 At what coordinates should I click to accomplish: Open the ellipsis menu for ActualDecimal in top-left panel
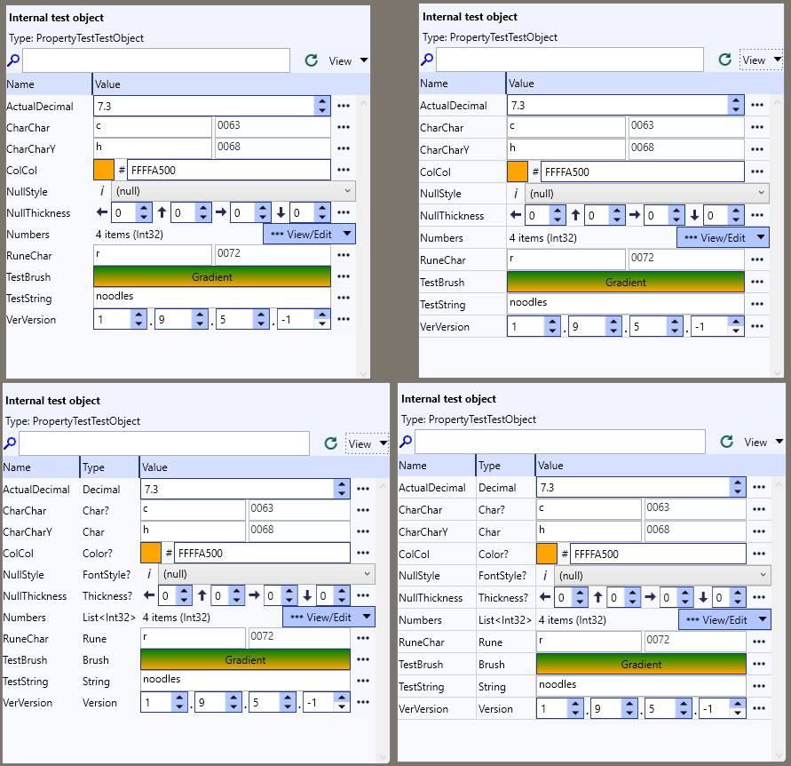(x=344, y=106)
